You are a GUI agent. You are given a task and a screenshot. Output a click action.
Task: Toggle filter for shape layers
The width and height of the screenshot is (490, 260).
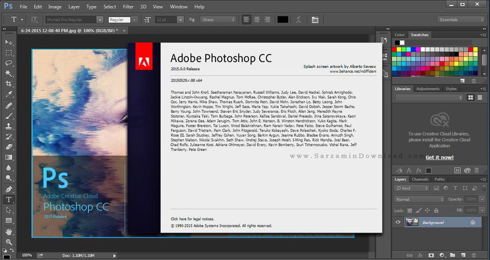[x=465, y=188]
